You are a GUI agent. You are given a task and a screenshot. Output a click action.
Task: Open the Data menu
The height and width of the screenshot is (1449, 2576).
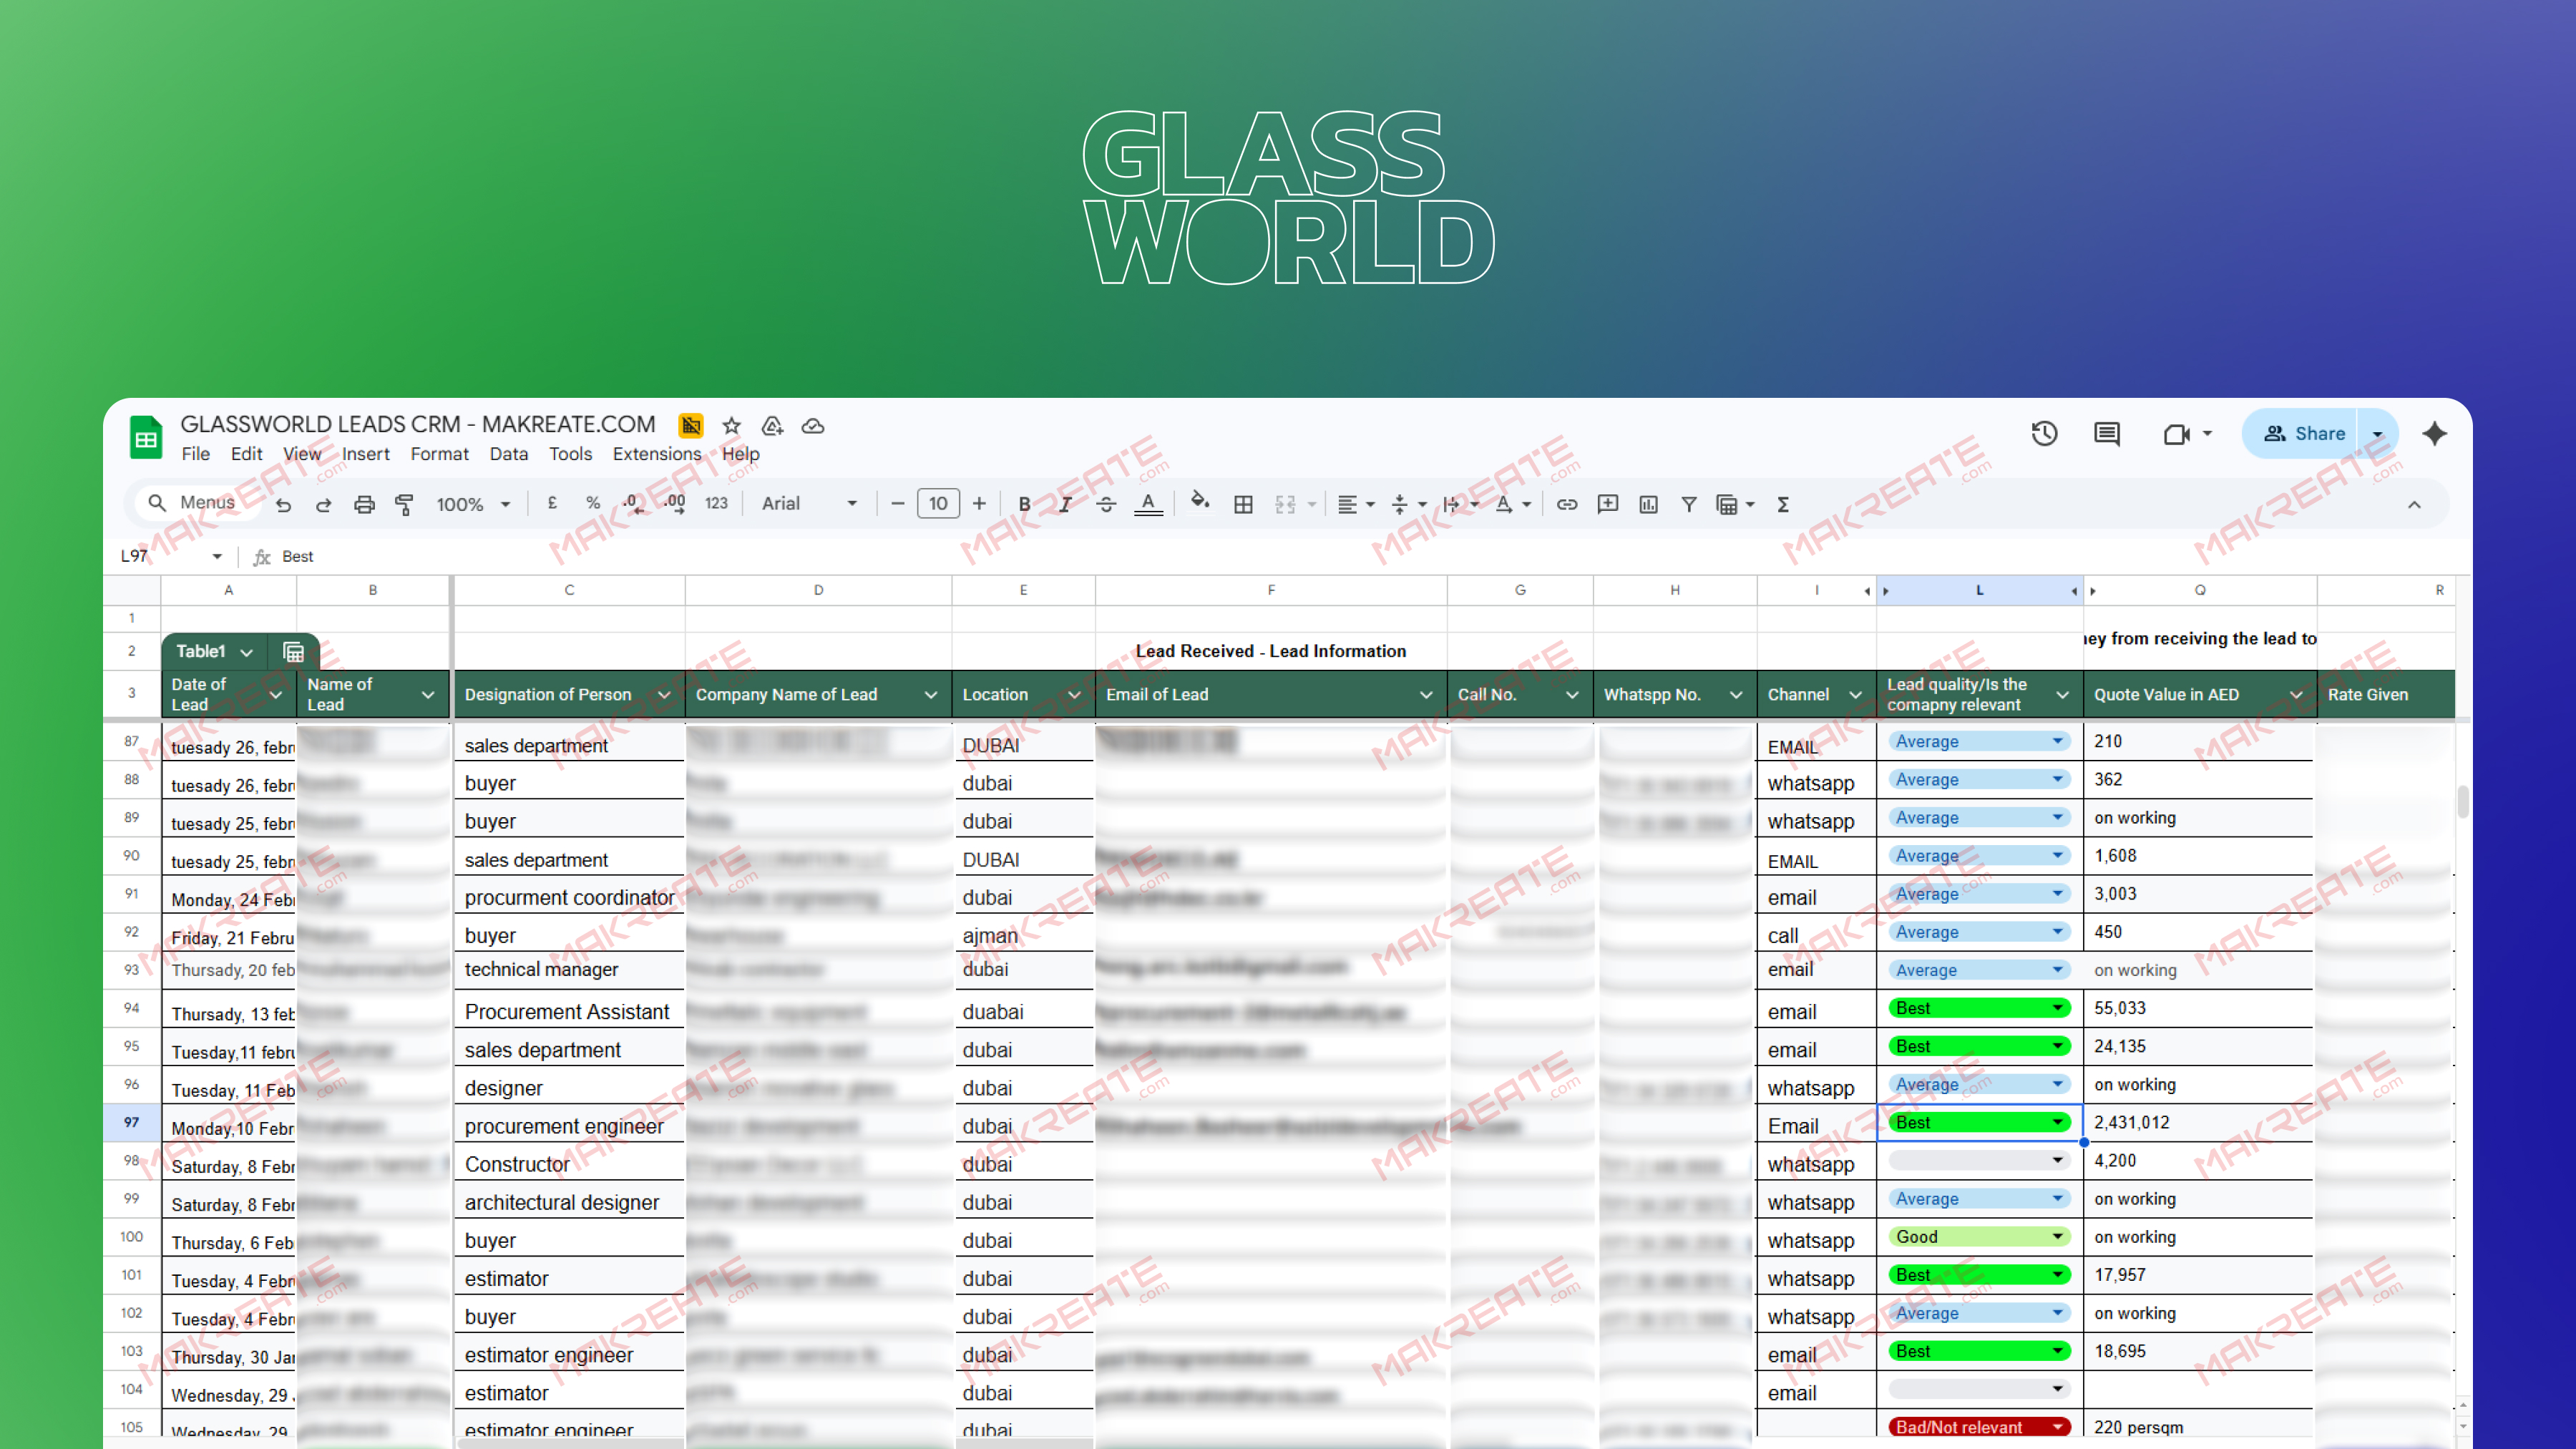tap(508, 454)
